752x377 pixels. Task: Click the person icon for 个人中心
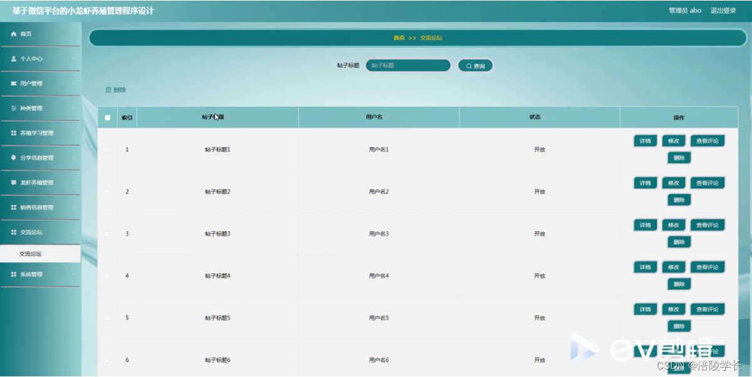coord(14,58)
